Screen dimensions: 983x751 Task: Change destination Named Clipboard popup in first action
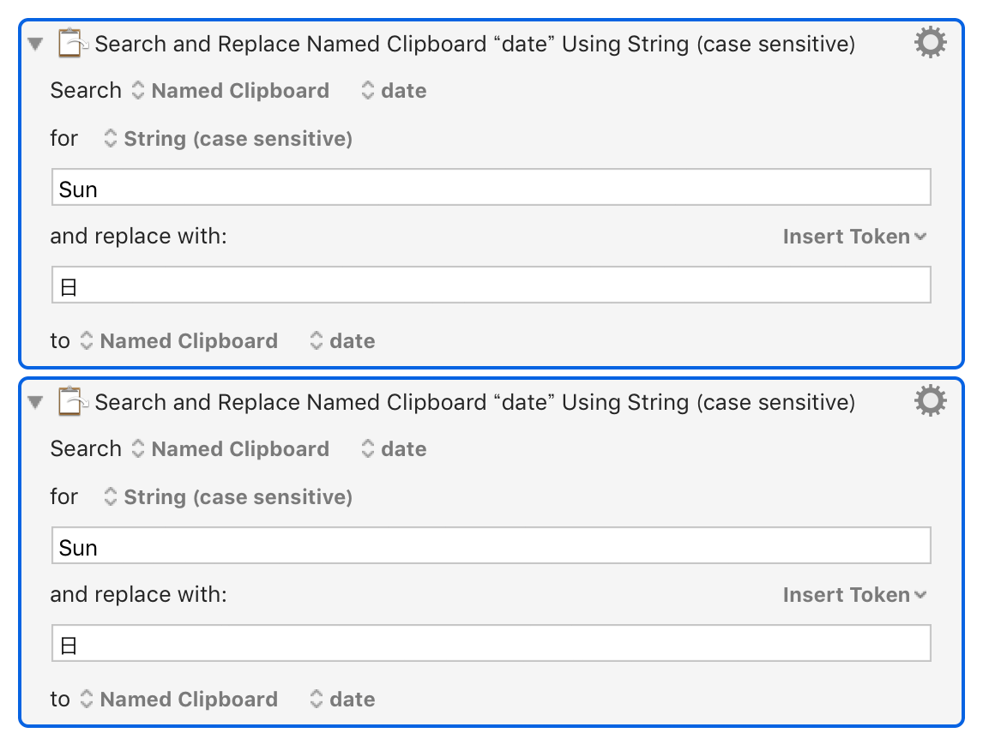click(x=179, y=341)
